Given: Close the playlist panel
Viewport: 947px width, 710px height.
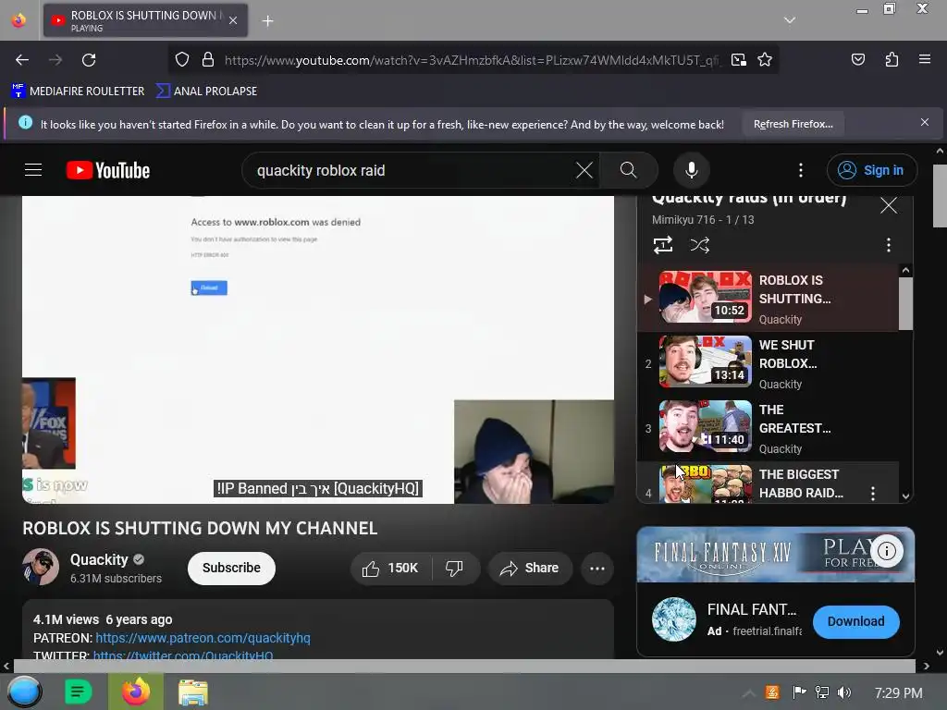Looking at the screenshot, I should (x=889, y=205).
